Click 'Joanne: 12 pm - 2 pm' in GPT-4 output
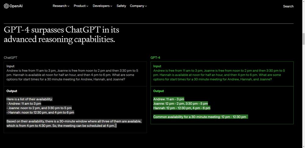This screenshot has width=305, height=148. click(181, 103)
